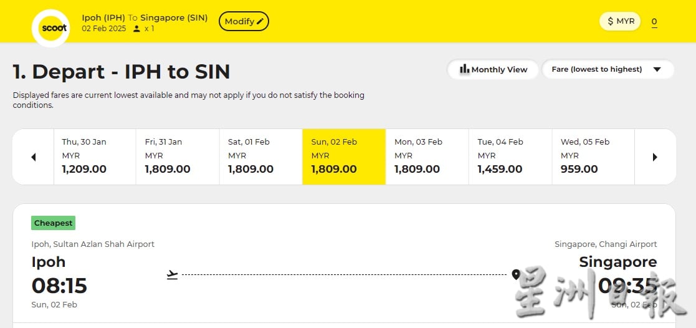The width and height of the screenshot is (696, 328).
Task: Open the Monthly View button
Action: point(493,69)
